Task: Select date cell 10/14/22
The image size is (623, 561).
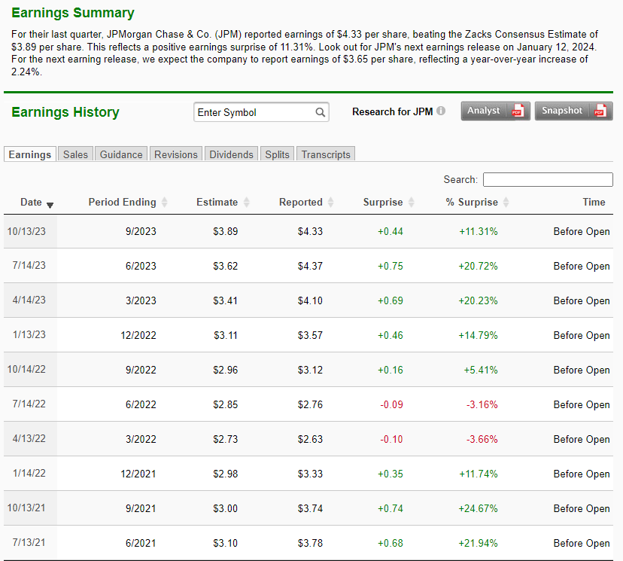Action: pyautogui.click(x=26, y=370)
